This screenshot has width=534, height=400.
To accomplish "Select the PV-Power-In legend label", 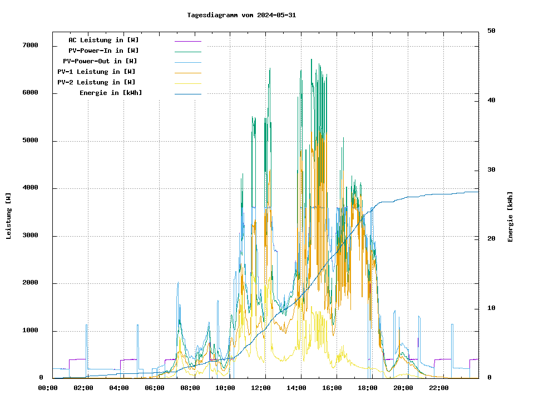I will click(107, 51).
